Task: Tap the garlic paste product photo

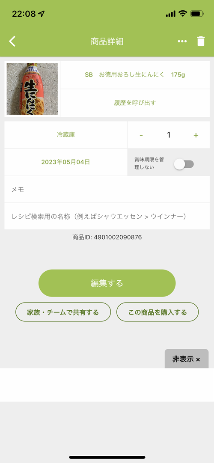Action: pyautogui.click(x=32, y=89)
